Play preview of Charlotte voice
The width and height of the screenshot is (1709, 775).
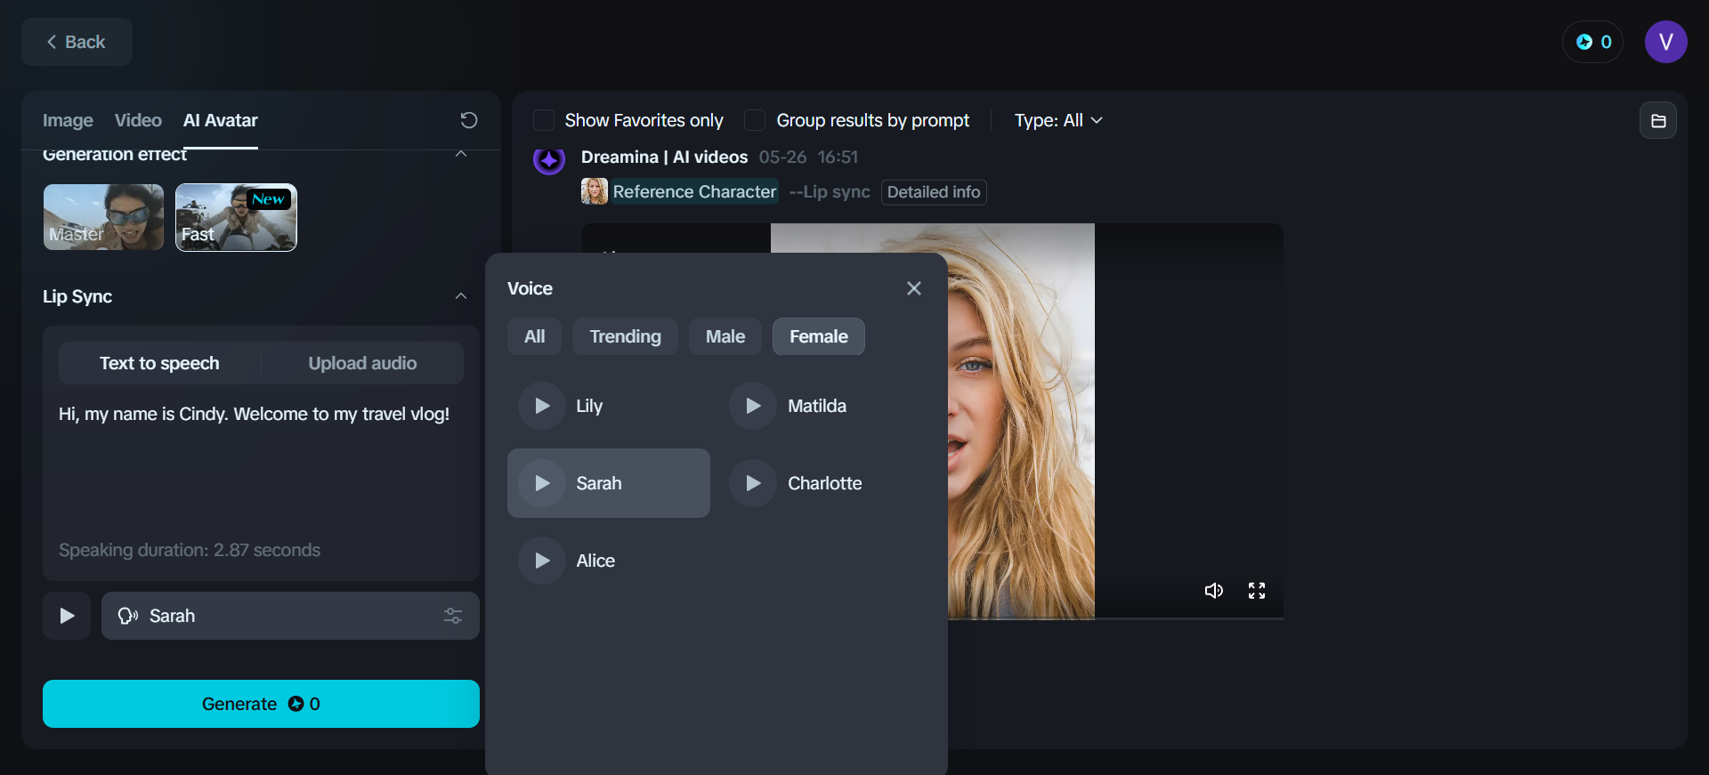click(x=753, y=483)
